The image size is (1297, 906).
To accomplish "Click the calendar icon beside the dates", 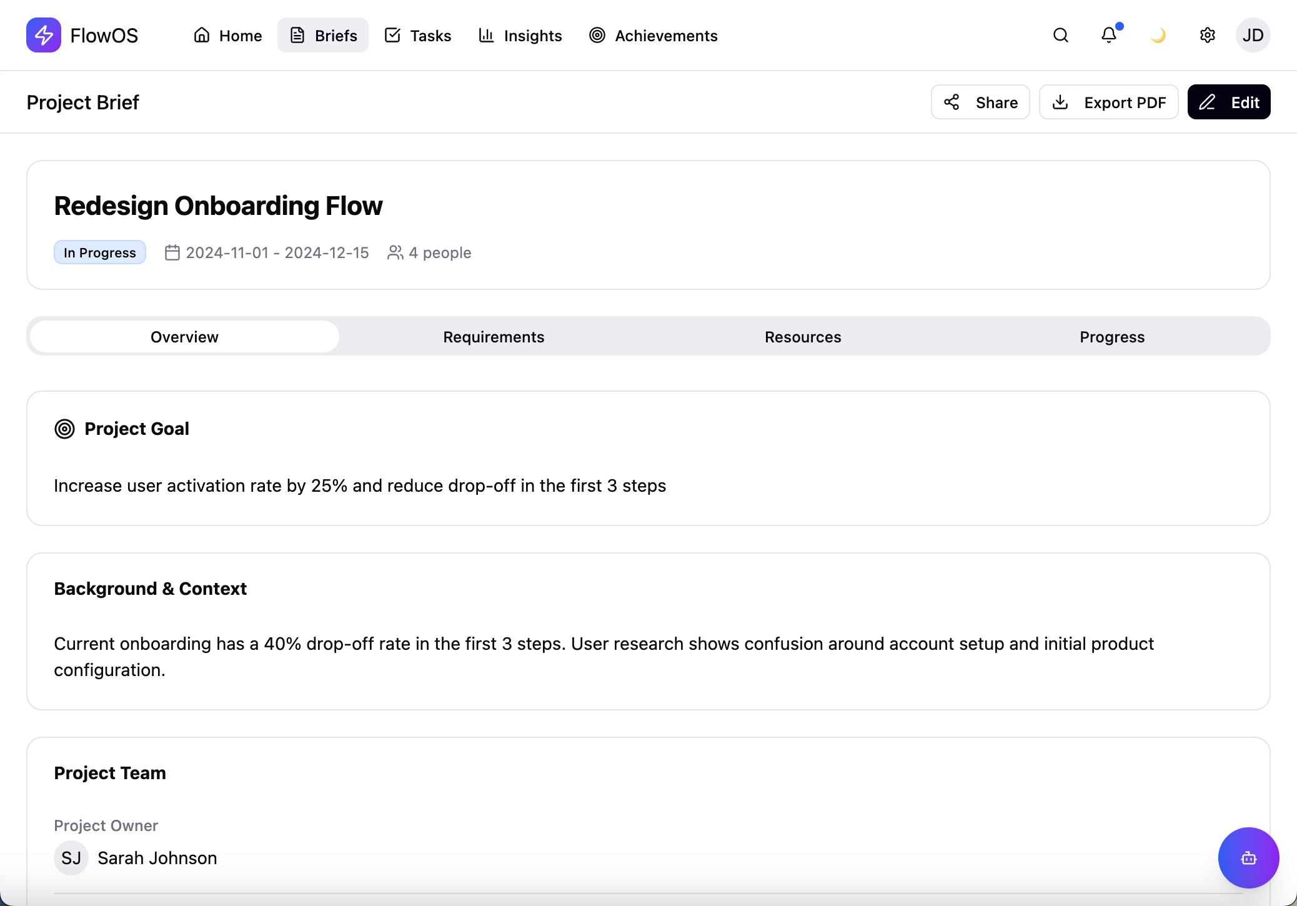I will (x=172, y=252).
